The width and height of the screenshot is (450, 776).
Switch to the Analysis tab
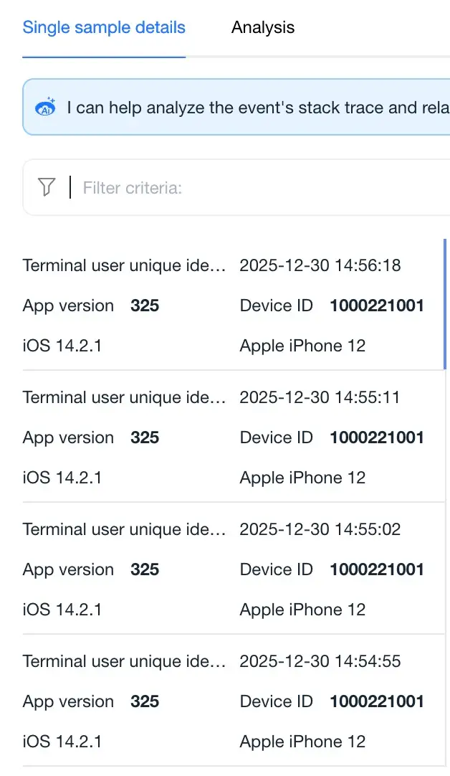click(263, 28)
